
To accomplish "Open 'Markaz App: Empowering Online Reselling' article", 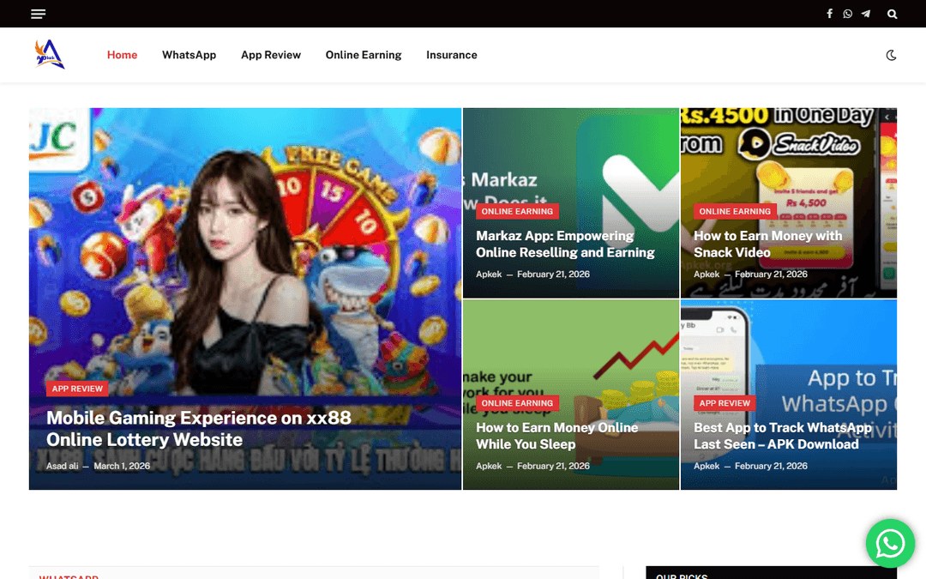I will click(565, 244).
